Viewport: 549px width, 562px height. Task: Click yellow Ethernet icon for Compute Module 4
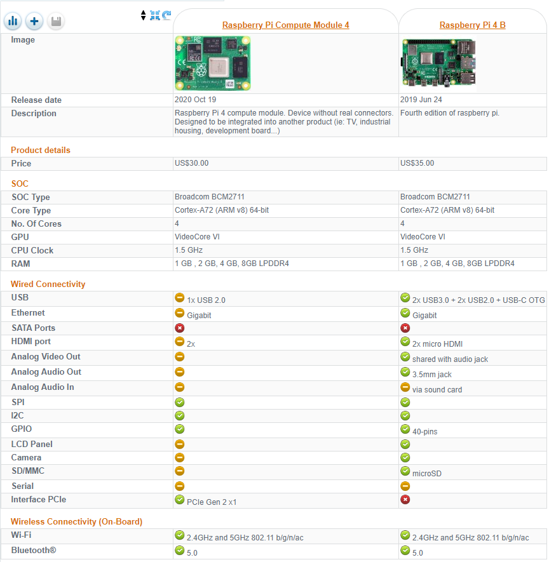coord(180,313)
